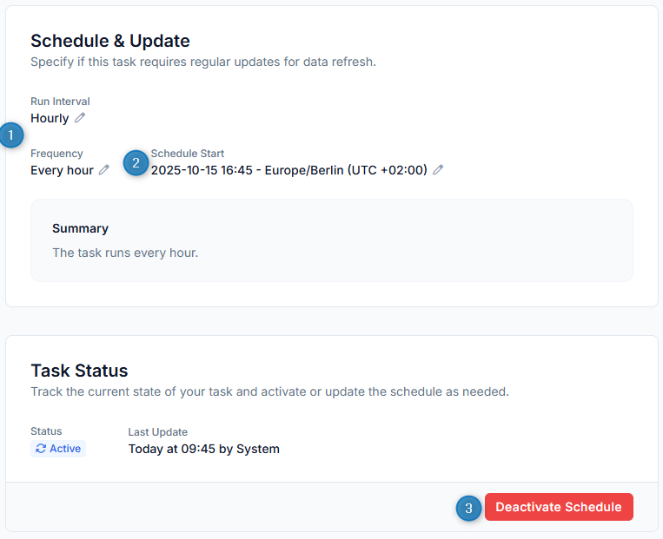Click the Every hour frequency value
The height and width of the screenshot is (539, 663).
[62, 170]
